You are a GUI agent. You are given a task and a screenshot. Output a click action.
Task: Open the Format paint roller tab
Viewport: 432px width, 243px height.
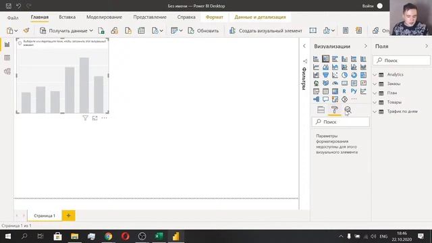335,109
